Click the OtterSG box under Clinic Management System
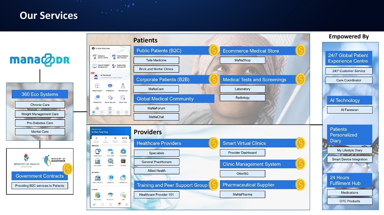Viewport: 384px width, 215px height. tap(242, 173)
